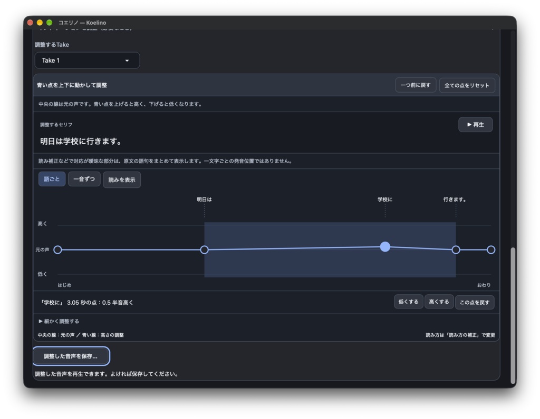Click the 学校に word label above the graph
This screenshot has height=419, width=540.
tap(384, 199)
